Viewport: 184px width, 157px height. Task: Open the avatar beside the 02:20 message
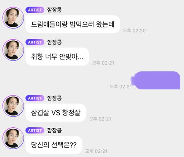click(x=13, y=18)
